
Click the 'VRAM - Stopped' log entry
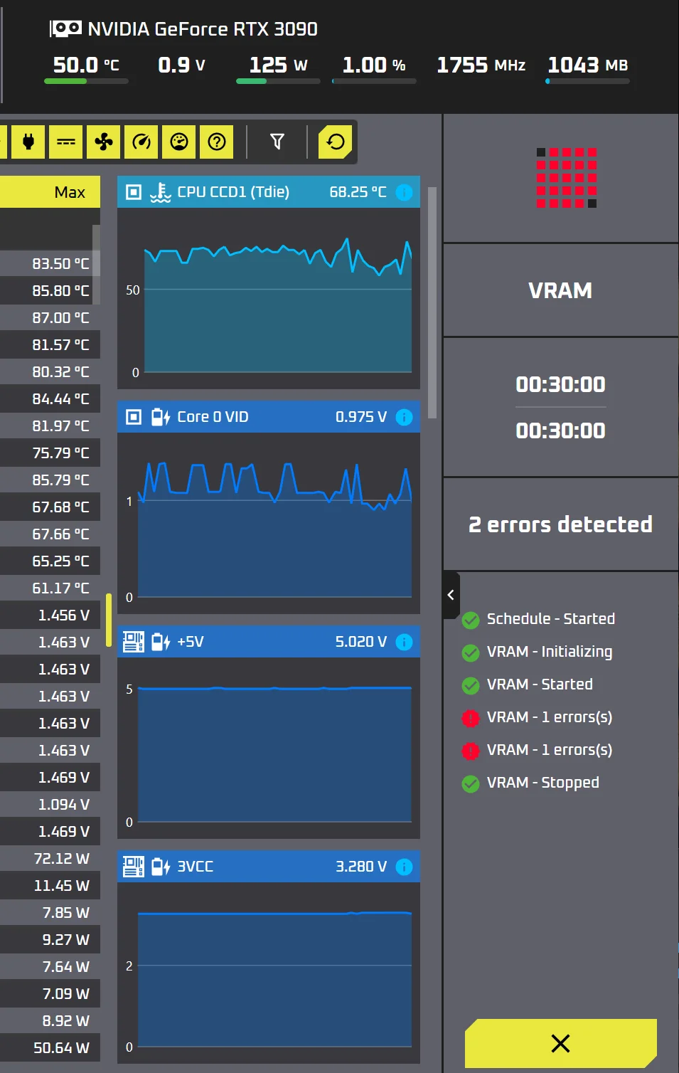pyautogui.click(x=542, y=783)
